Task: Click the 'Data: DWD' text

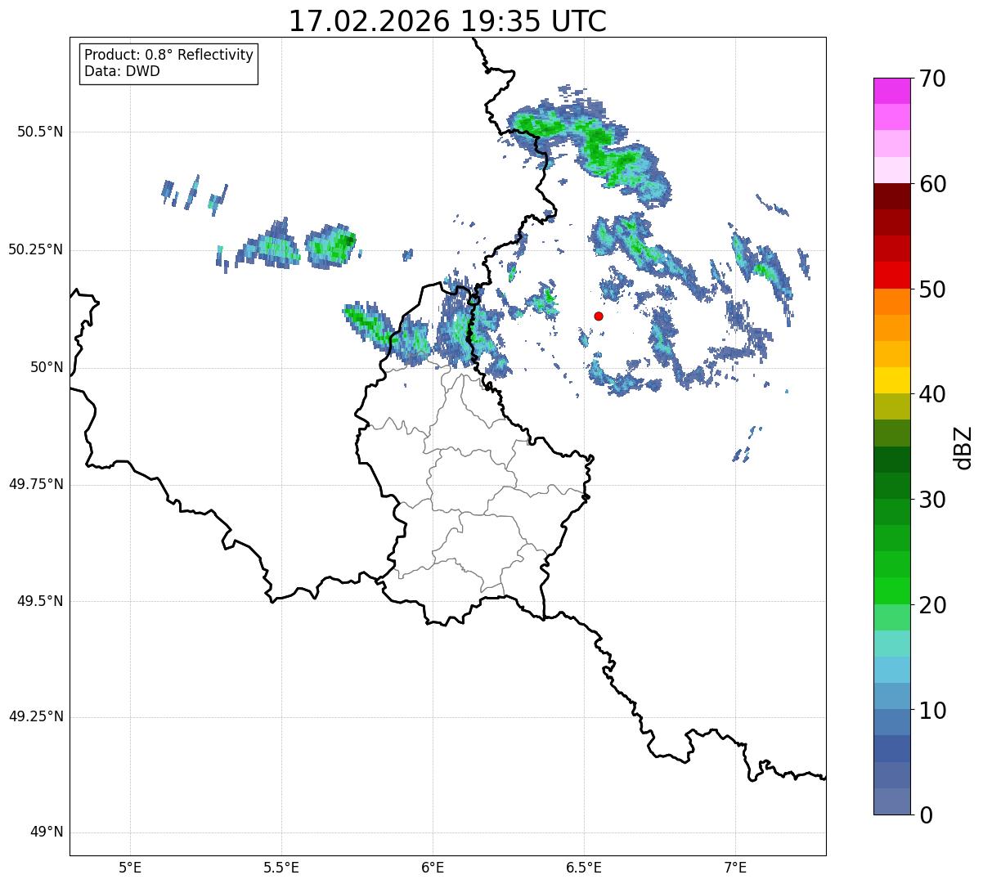Action: tap(122, 71)
